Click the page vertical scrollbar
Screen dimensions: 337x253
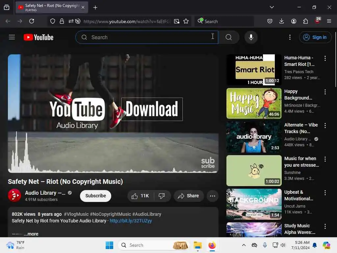(x=335, y=60)
